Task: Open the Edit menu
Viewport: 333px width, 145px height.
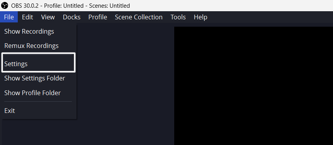Action: (27, 17)
